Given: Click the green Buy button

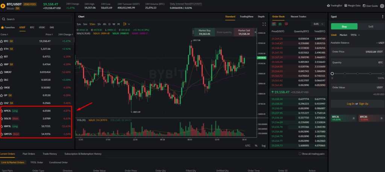Looking at the screenshot, I should pos(344,27).
